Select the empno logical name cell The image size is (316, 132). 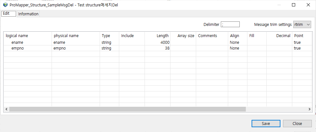(17, 48)
